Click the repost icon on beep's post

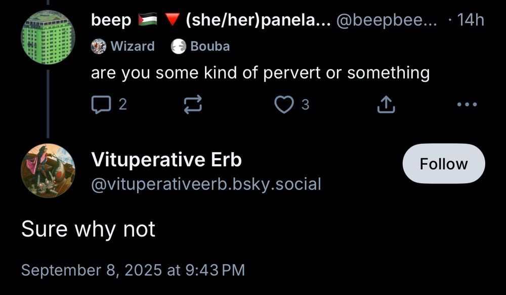pyautogui.click(x=193, y=104)
